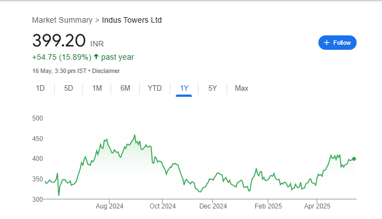Image resolution: width=382 pixels, height=219 pixels.
Task: Click the green current-price dot on chart
Action: tap(354, 159)
